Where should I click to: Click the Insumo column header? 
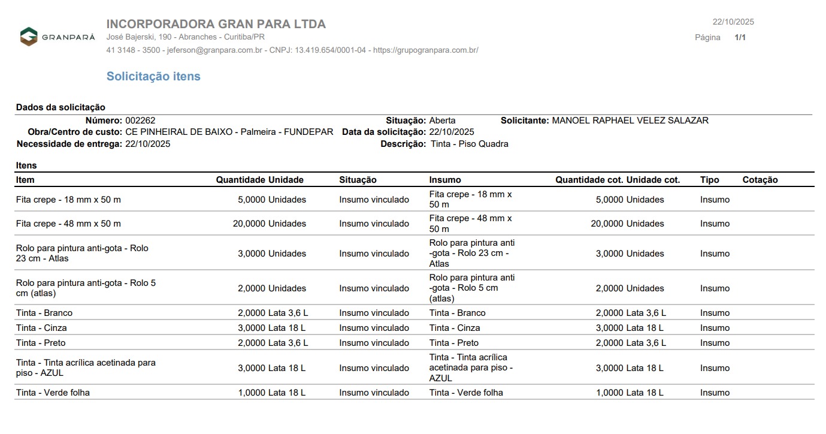pos(445,180)
